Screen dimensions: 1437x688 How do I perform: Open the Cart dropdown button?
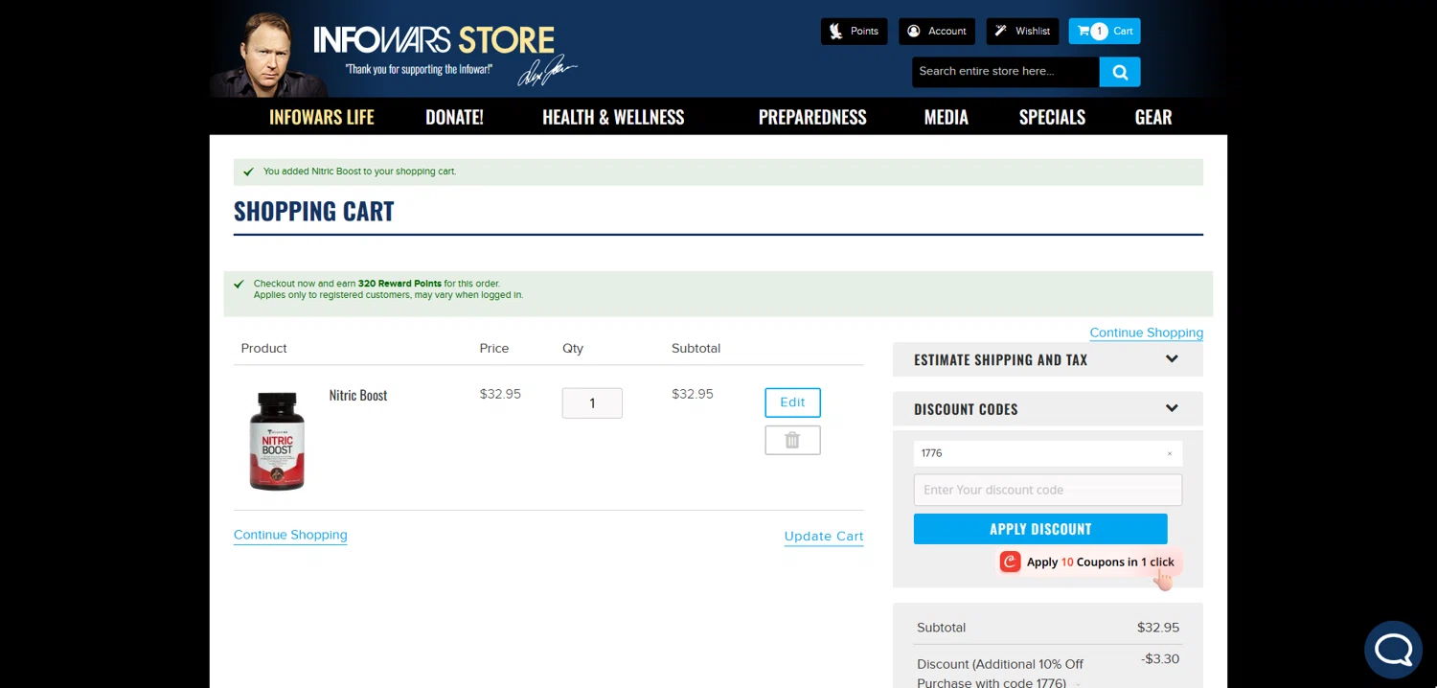[x=1105, y=32]
